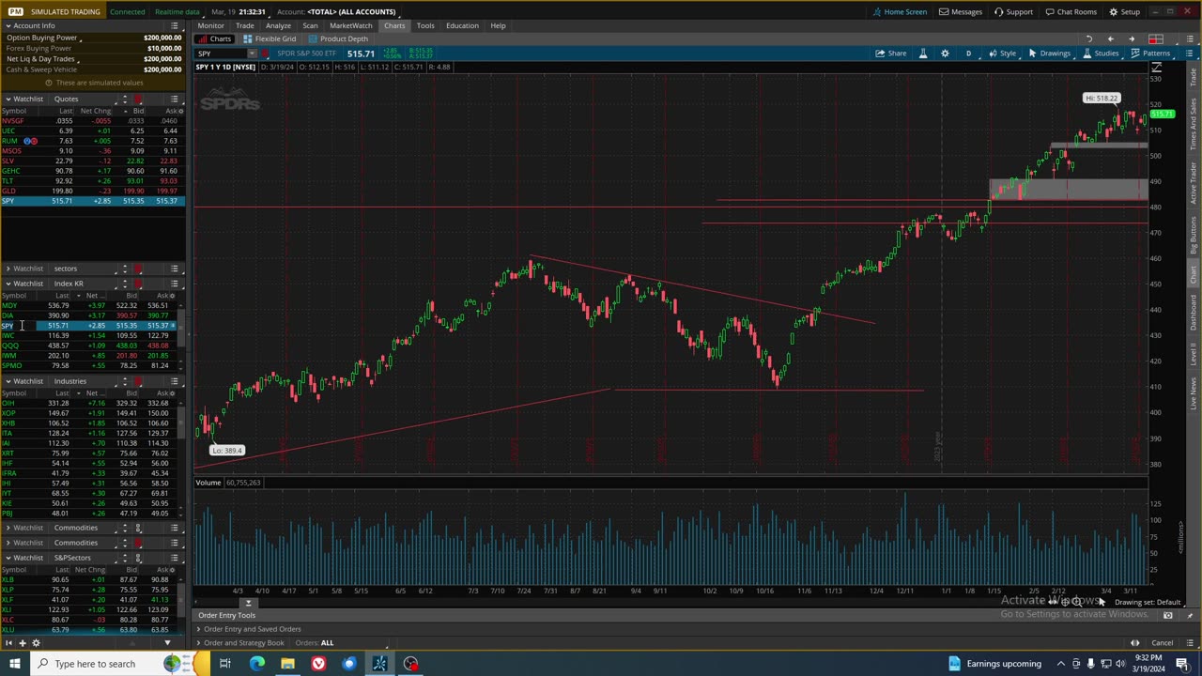This screenshot has width=1202, height=676.
Task: Switch to the Monitor tab
Action: point(210,25)
